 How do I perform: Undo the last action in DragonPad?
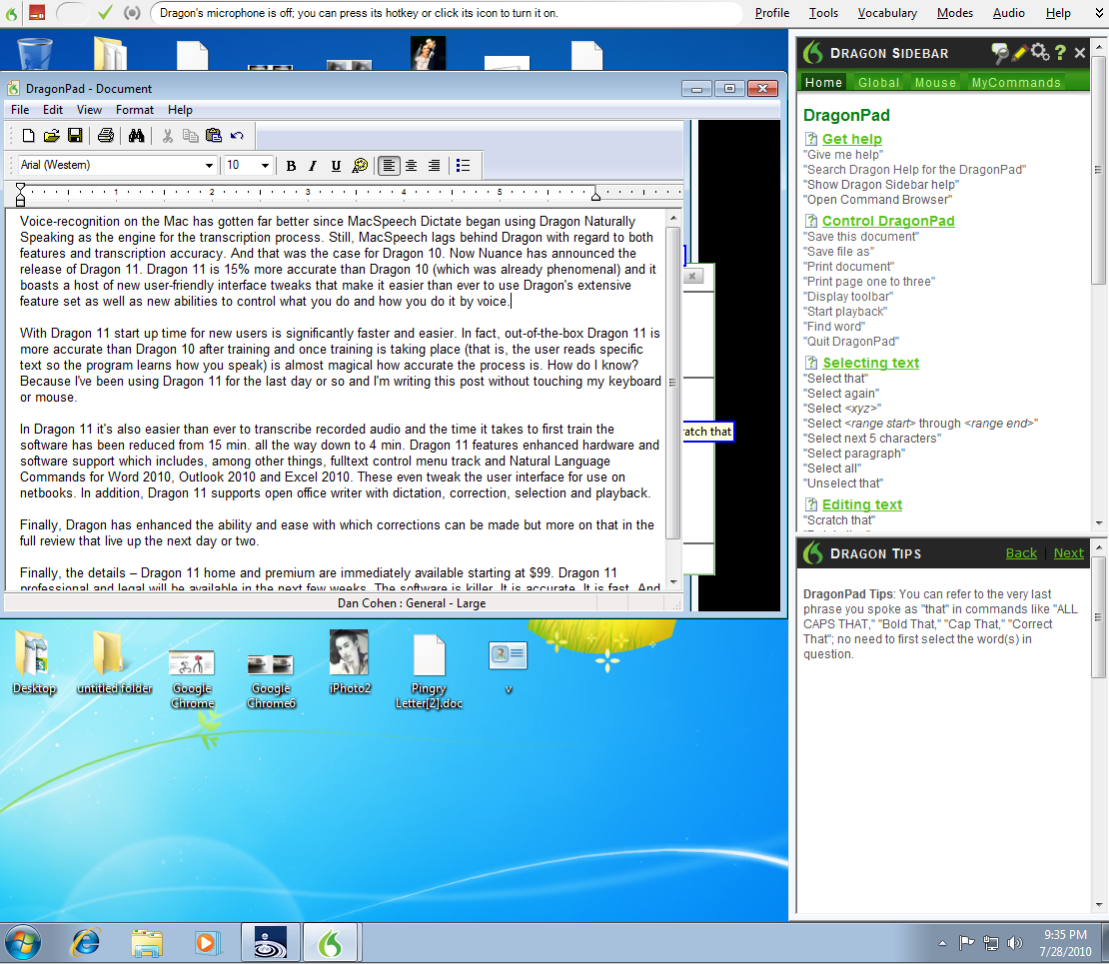coord(237,136)
